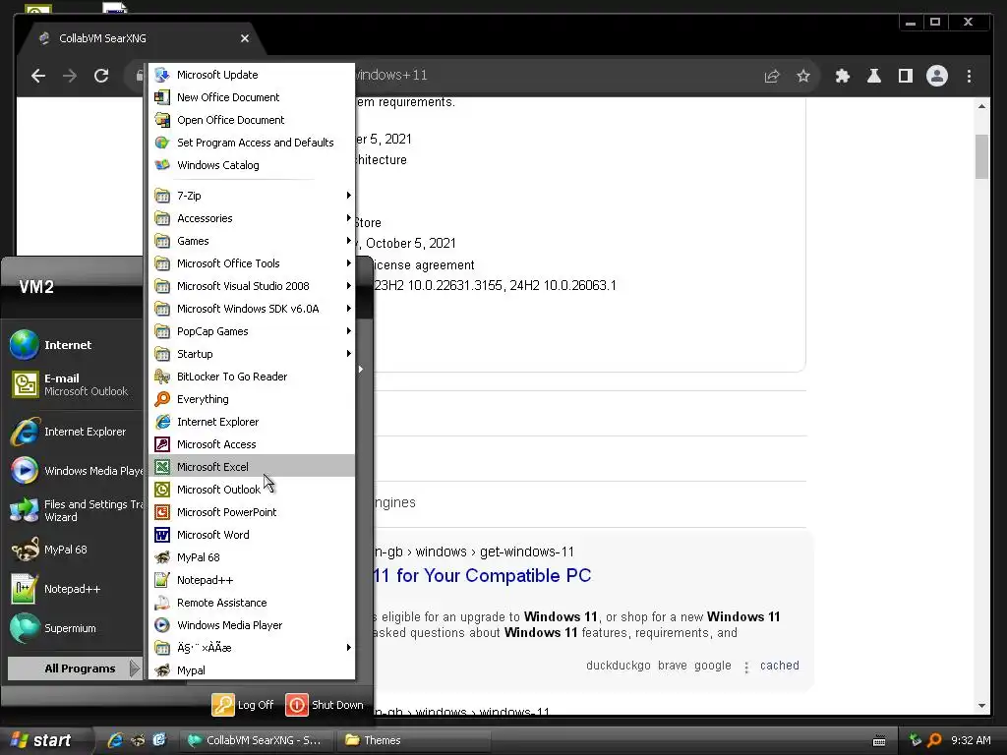Open Windows Media Player in Start menu left pane
This screenshot has height=755, width=1007.
[x=74, y=471]
